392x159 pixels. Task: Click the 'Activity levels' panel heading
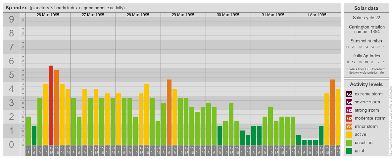[x=366, y=84]
